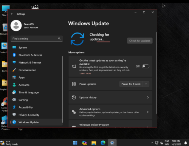189x146 pixels.
Task: Click the Windows Update sync icon in sidebar
Action: [14, 122]
